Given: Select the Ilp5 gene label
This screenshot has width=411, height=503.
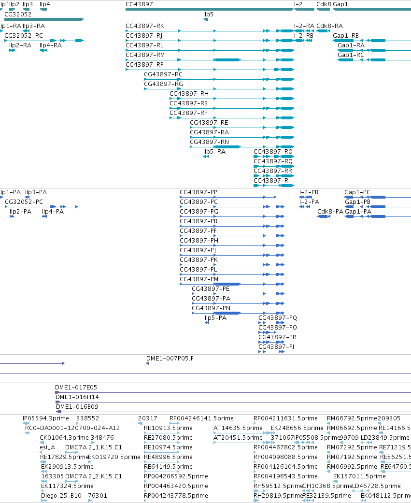Looking at the screenshot, I should 208,14.
